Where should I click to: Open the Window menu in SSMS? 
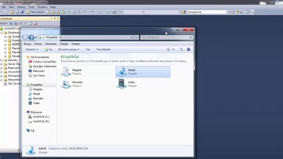point(42,7)
